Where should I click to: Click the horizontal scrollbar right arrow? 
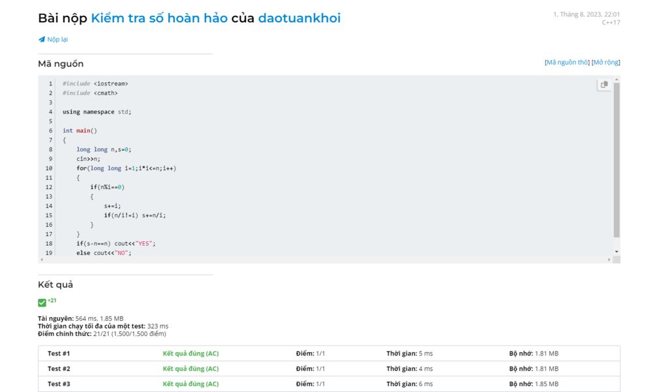coord(609,260)
